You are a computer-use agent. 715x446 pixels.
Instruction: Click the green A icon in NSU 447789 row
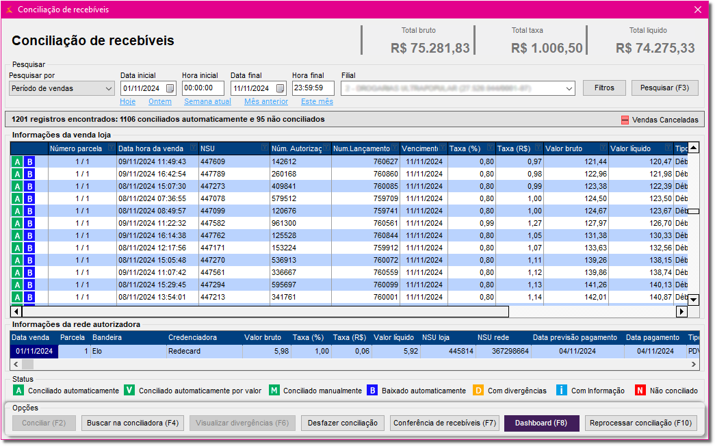click(17, 174)
